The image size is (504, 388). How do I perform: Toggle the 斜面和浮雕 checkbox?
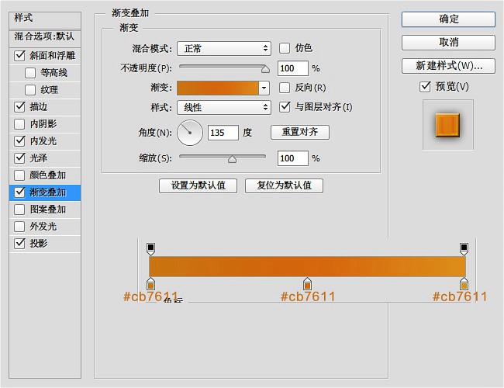[x=19, y=56]
